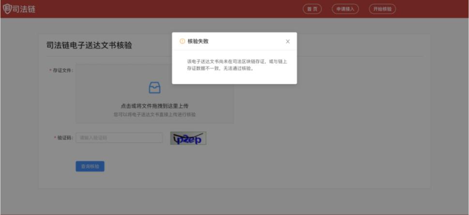
Task: Click the inbox upload icon
Action: click(x=154, y=88)
